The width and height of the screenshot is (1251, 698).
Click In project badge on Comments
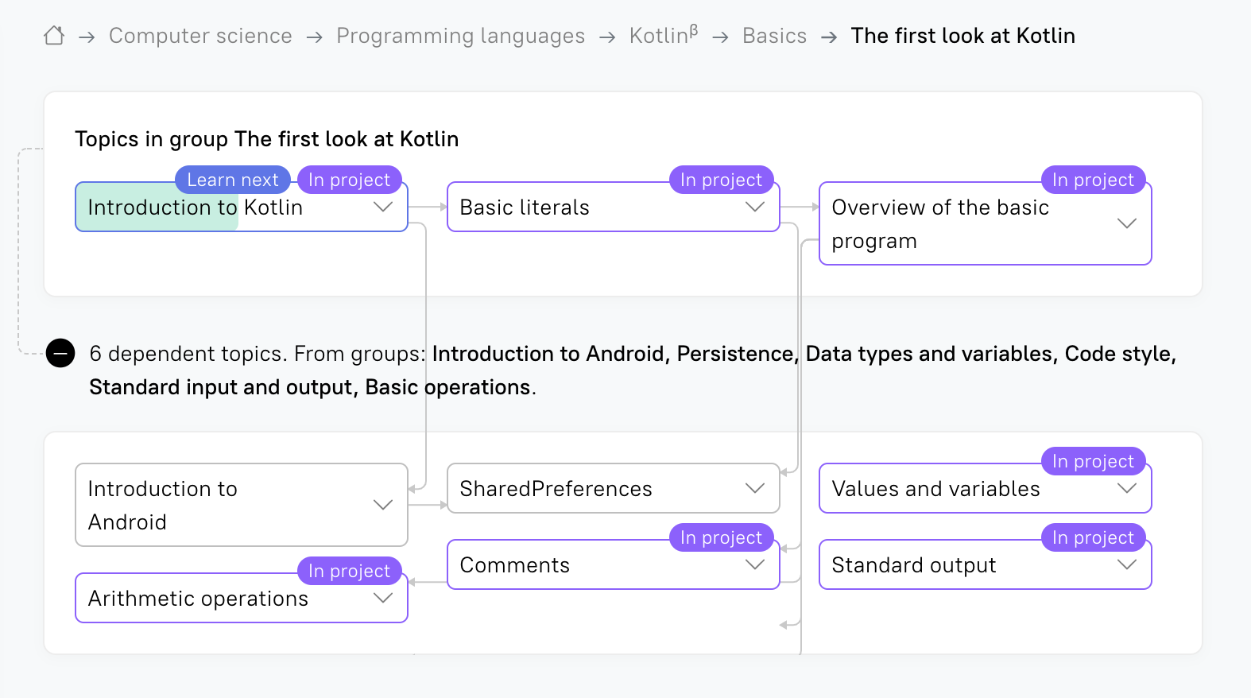click(x=722, y=537)
